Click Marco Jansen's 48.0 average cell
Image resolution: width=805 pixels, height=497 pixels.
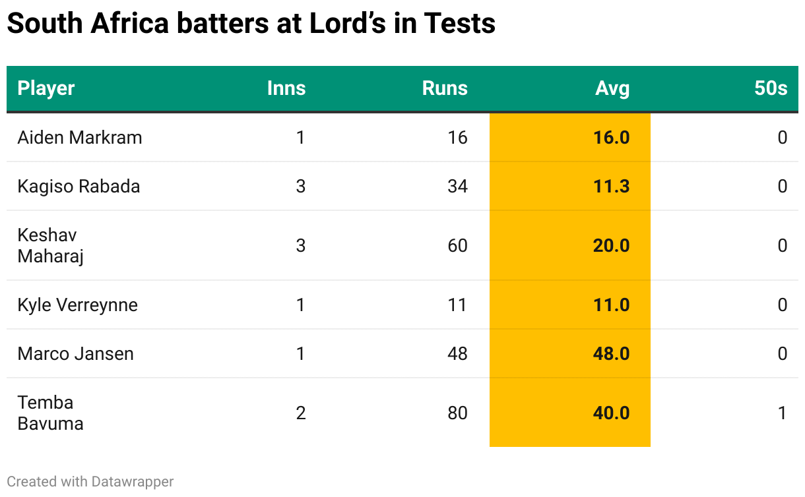tap(611, 353)
